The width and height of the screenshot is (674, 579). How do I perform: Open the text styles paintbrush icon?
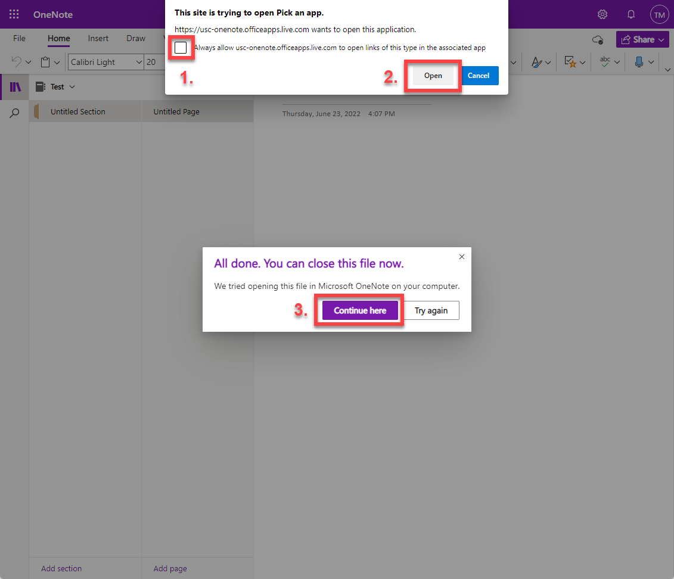coord(536,63)
